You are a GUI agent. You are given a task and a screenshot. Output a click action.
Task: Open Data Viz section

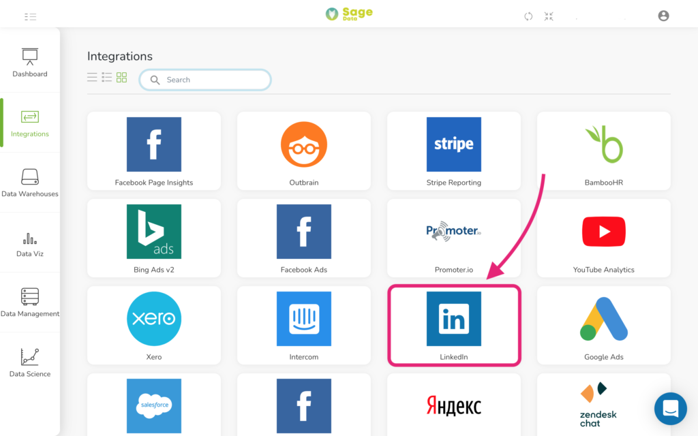coord(30,243)
